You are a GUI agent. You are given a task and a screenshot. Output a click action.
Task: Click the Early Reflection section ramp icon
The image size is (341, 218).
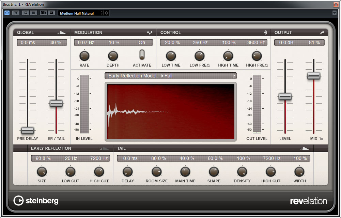point(105,148)
